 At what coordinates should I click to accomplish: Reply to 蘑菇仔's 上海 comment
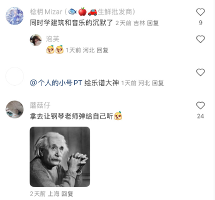[67, 193]
